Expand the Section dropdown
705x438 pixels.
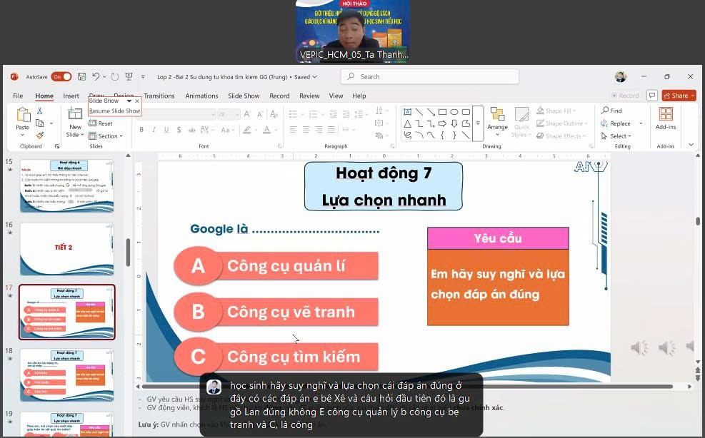point(108,136)
